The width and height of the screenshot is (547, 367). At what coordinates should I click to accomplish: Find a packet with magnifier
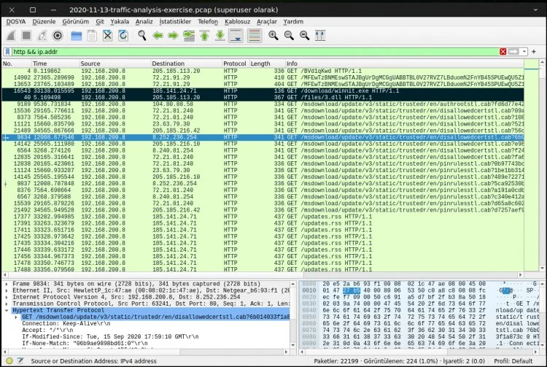tap(142, 36)
